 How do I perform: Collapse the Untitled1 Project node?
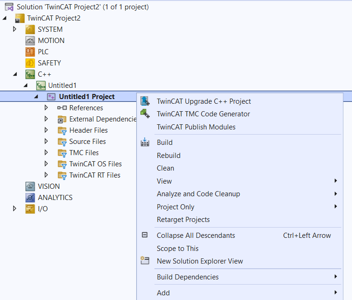pos(36,97)
